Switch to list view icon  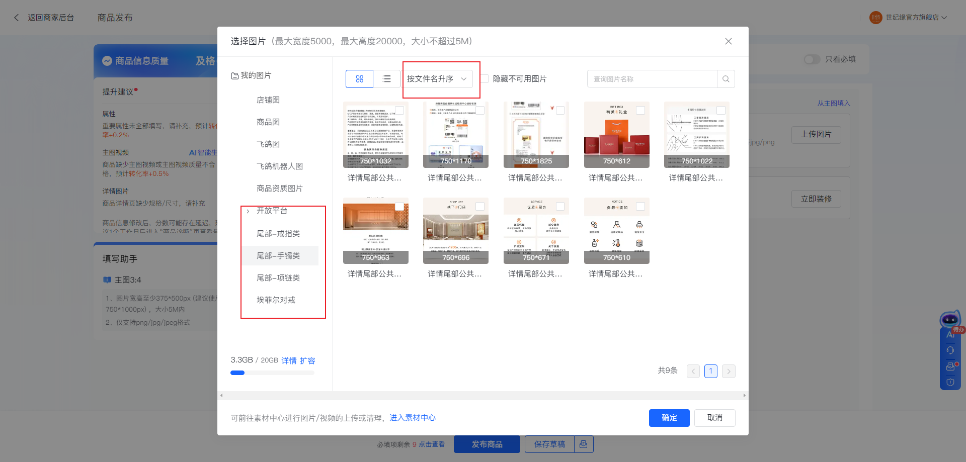pos(386,79)
